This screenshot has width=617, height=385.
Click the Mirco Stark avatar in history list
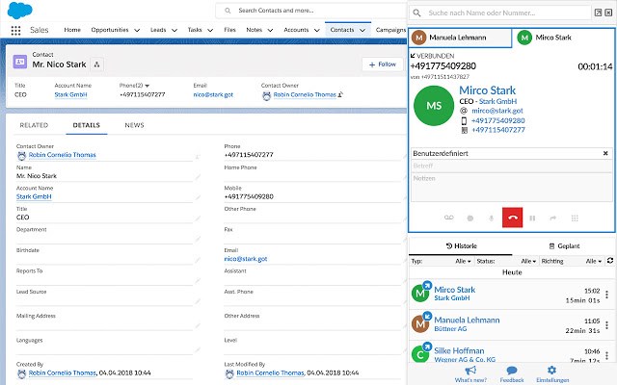click(x=420, y=293)
